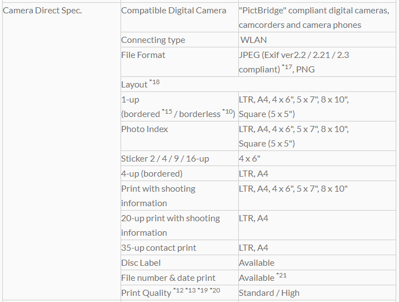Click footnote 17 after compliant
This screenshot has height=302, width=399.
pos(288,67)
